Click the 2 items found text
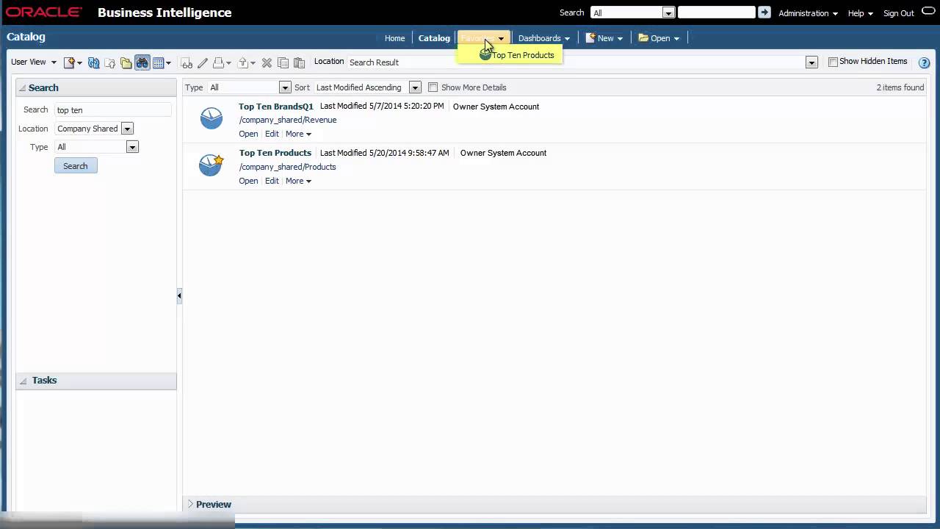 tap(900, 87)
